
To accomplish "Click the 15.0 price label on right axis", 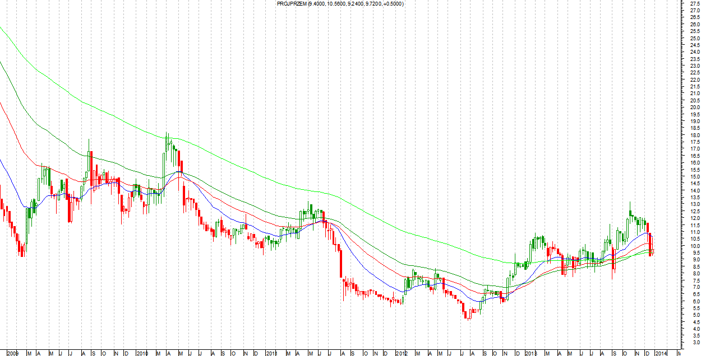I will [694, 177].
